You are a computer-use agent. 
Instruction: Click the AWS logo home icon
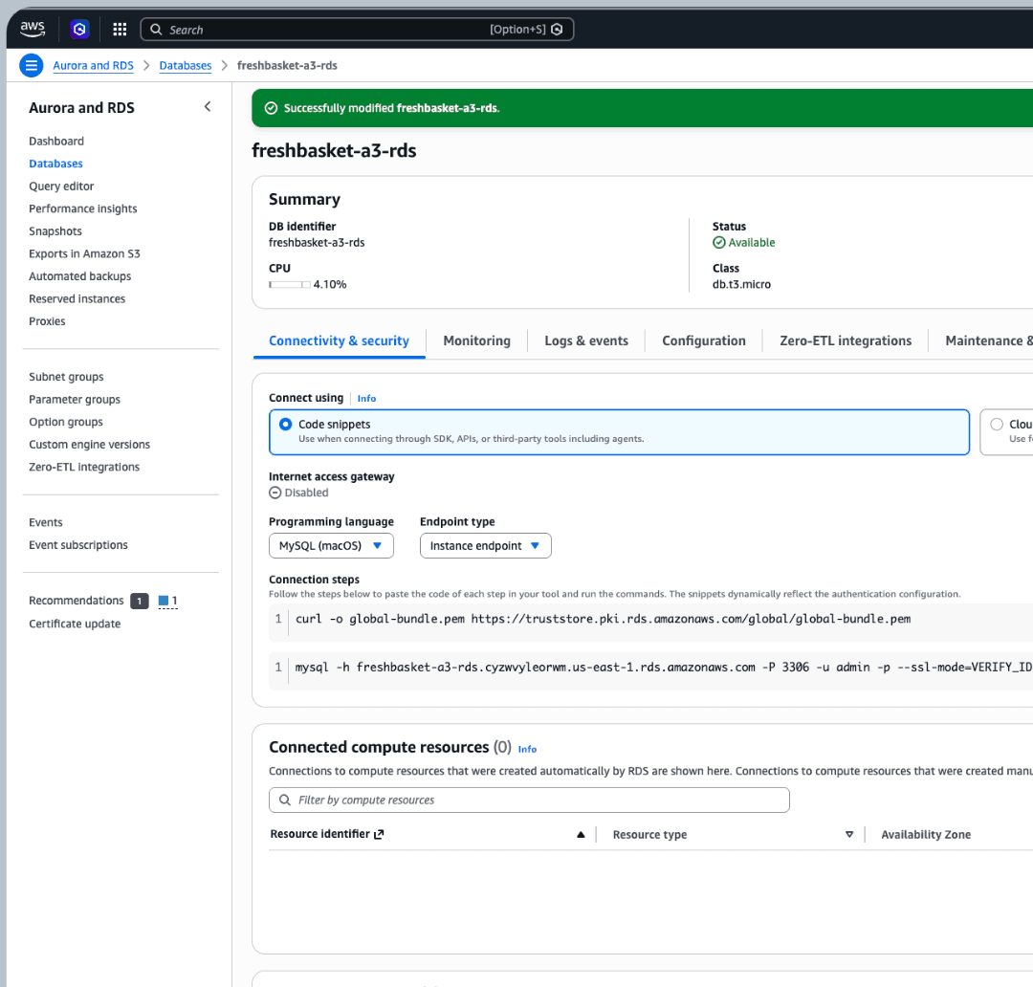(33, 29)
